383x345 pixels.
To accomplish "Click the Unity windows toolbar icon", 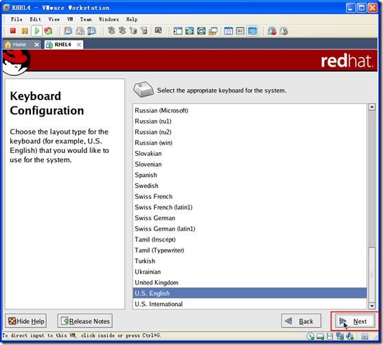I will (x=213, y=31).
